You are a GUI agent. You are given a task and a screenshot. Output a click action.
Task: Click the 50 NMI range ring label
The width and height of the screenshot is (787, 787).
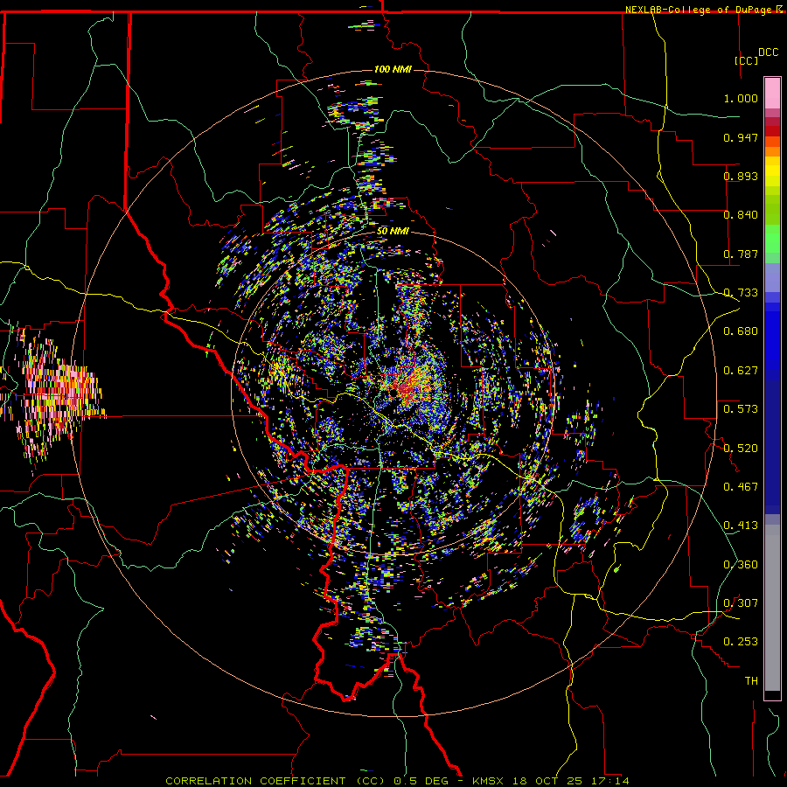pos(393,232)
